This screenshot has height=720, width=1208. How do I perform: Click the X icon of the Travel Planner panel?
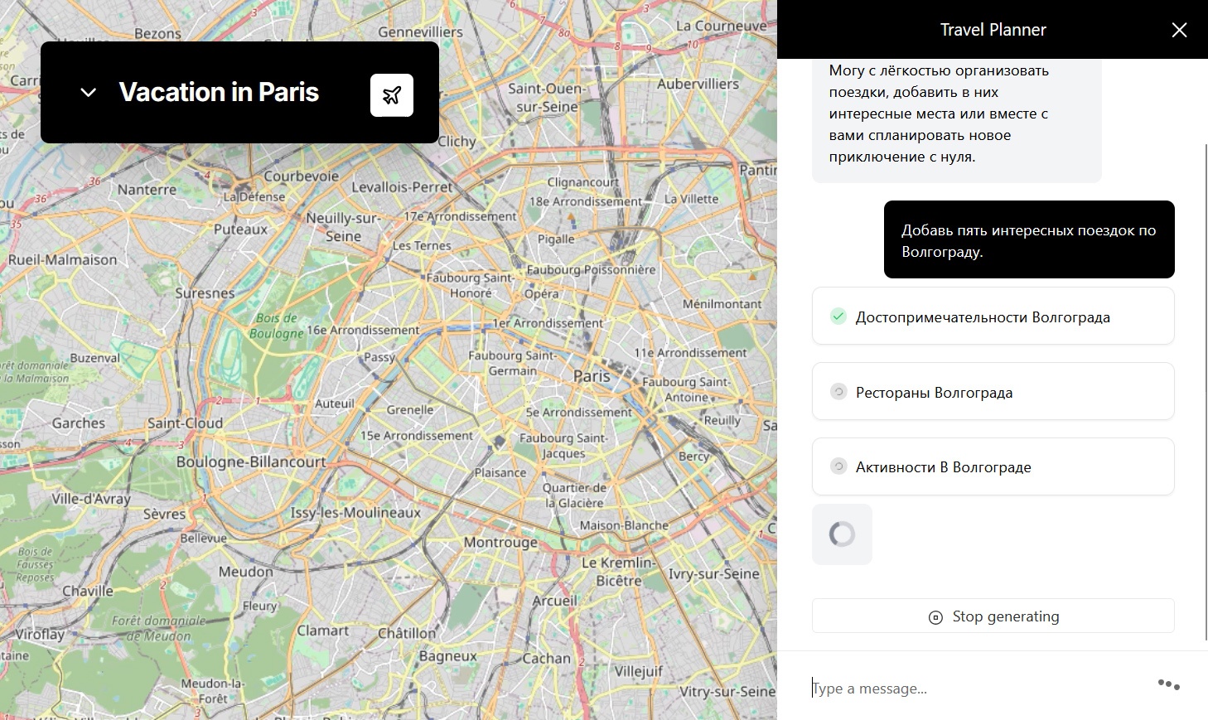point(1179,30)
